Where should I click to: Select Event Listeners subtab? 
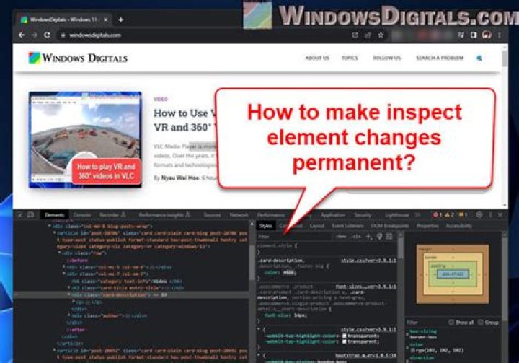pyautogui.click(x=347, y=226)
